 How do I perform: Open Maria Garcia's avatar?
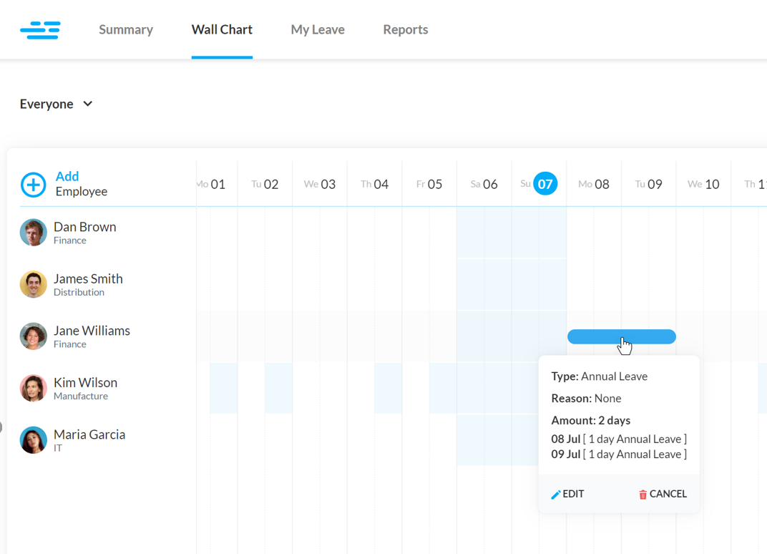coord(33,439)
